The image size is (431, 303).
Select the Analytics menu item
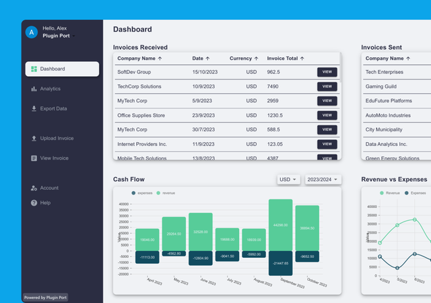tap(50, 89)
